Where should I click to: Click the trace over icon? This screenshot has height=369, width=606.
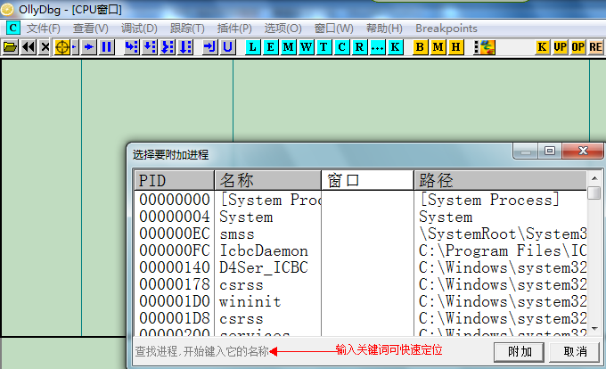pyautogui.click(x=185, y=47)
